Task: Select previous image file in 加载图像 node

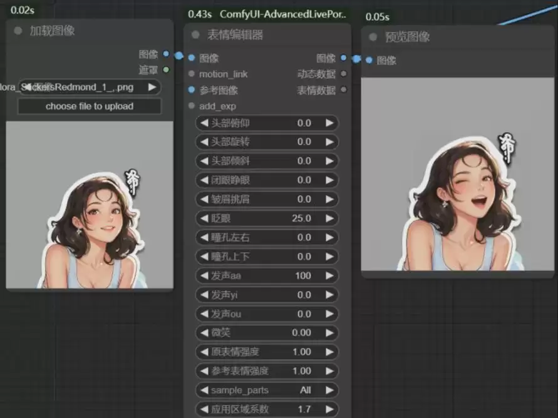Action: (x=26, y=87)
